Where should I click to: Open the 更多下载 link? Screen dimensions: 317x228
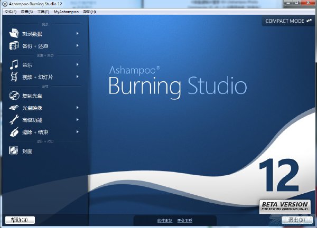tap(185, 221)
